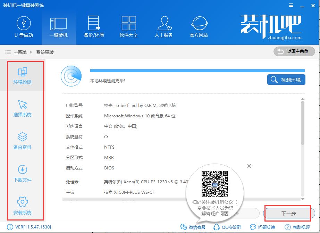Open the 人工服务 support tab
Screen dimensions: 320x233
(164, 27)
